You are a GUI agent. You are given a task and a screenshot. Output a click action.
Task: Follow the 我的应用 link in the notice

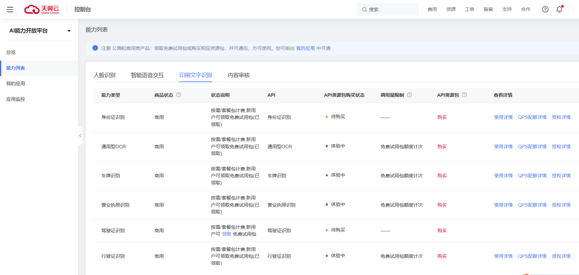305,48
